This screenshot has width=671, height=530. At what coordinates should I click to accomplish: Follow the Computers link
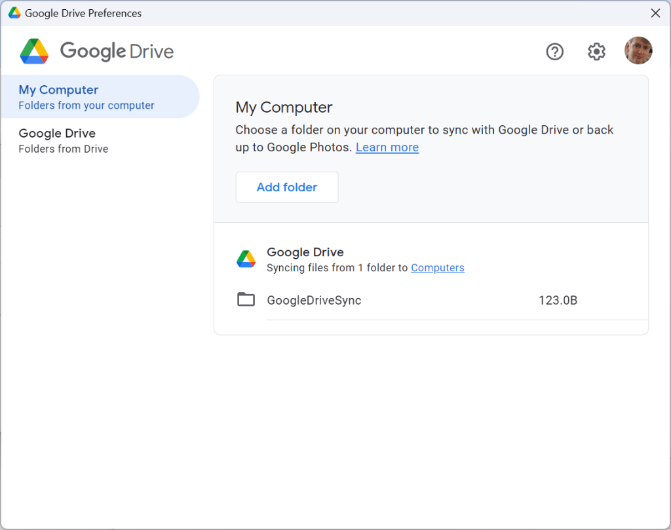tap(437, 268)
